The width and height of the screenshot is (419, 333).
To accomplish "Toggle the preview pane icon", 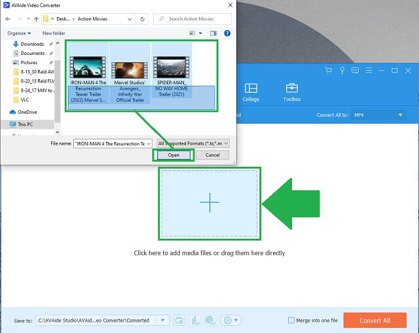I will 213,33.
